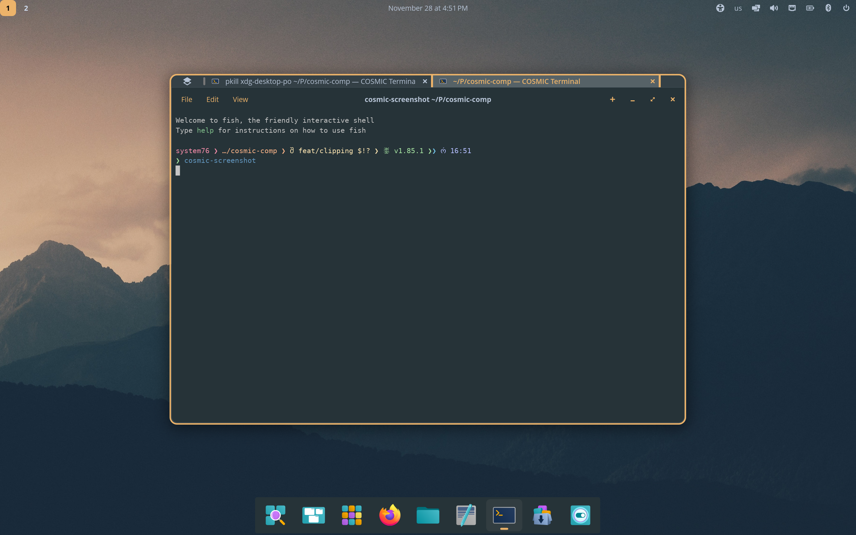Click the window stack layers icon

tap(187, 81)
